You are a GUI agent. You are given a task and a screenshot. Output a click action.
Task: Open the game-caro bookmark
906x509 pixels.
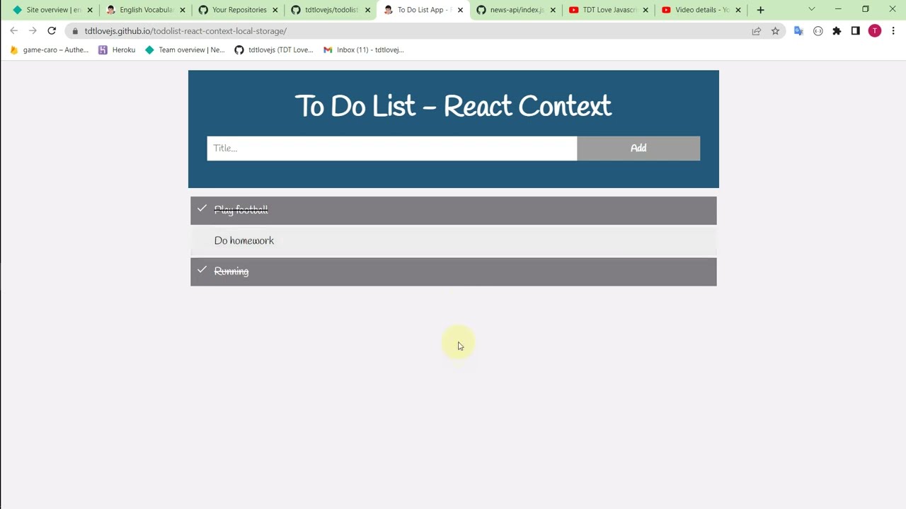49,50
